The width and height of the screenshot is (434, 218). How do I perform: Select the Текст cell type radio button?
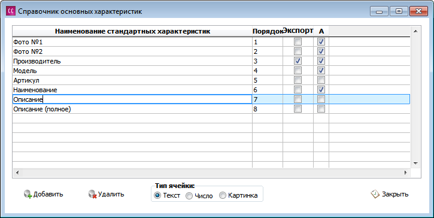(x=157, y=196)
